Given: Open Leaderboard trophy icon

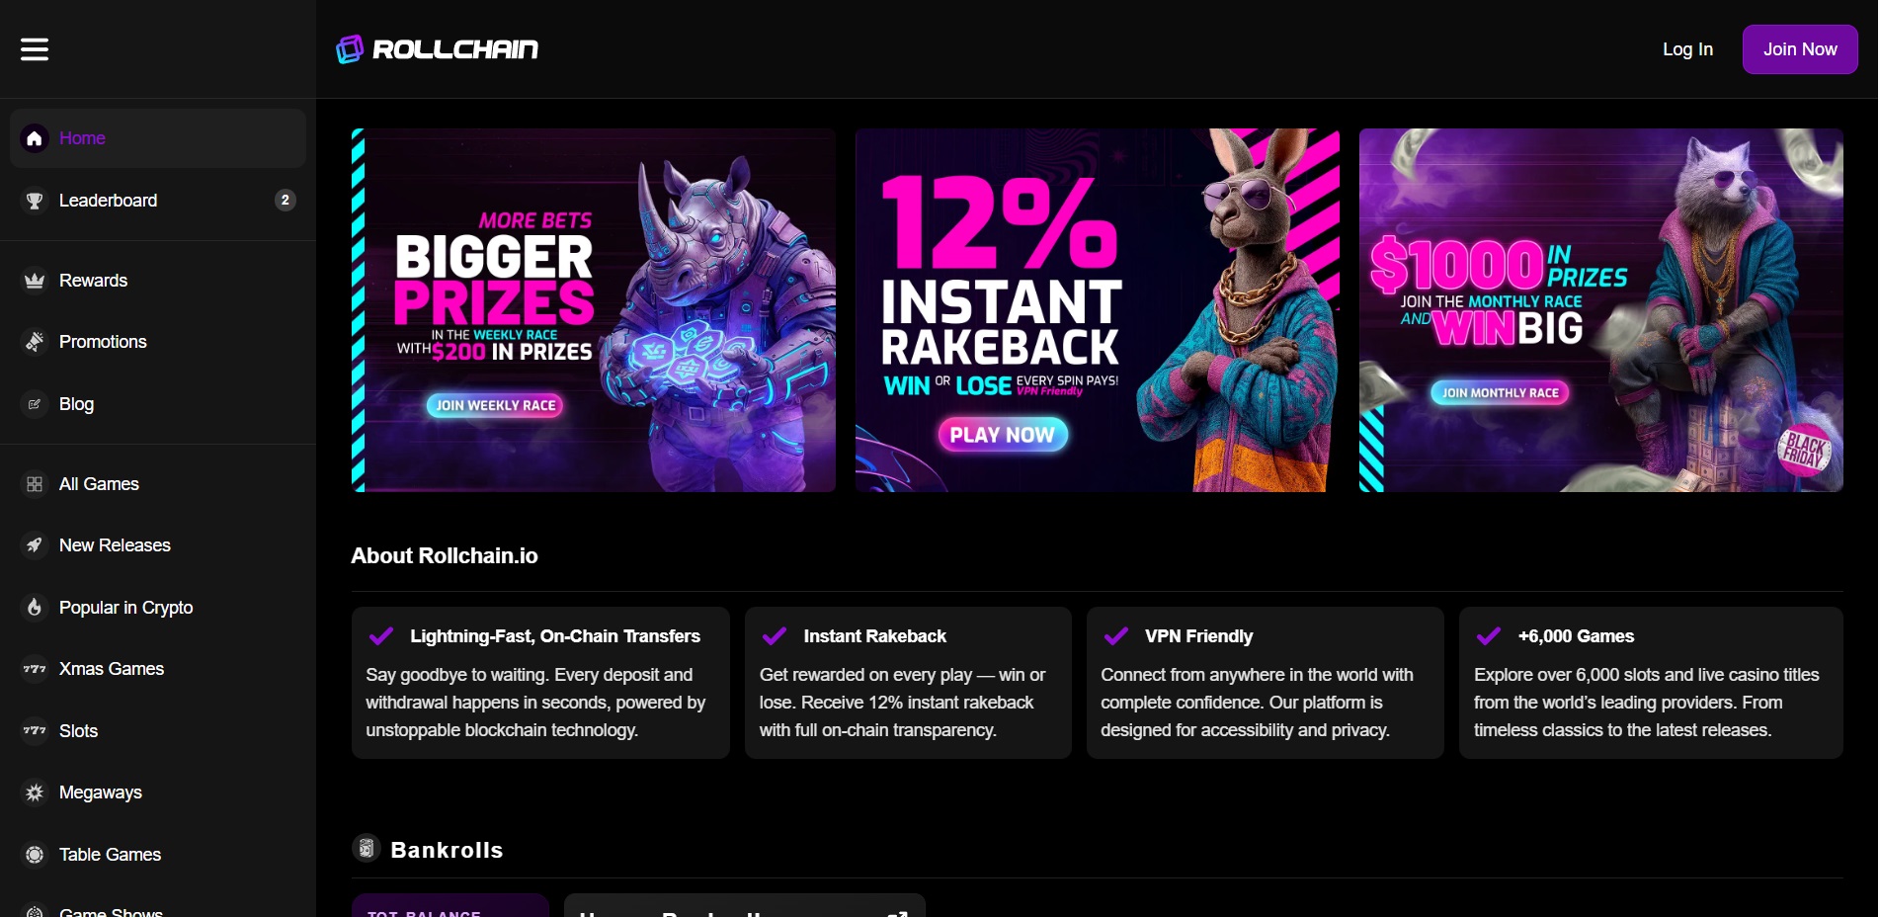Looking at the screenshot, I should pos(35,201).
